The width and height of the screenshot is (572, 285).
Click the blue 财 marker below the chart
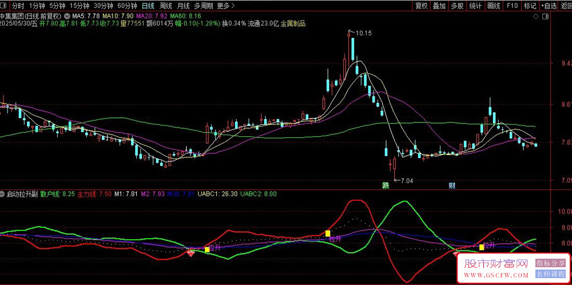pyautogui.click(x=452, y=185)
